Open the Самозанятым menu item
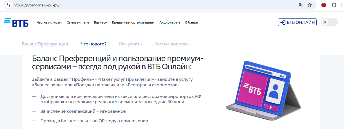 pos(78,22)
